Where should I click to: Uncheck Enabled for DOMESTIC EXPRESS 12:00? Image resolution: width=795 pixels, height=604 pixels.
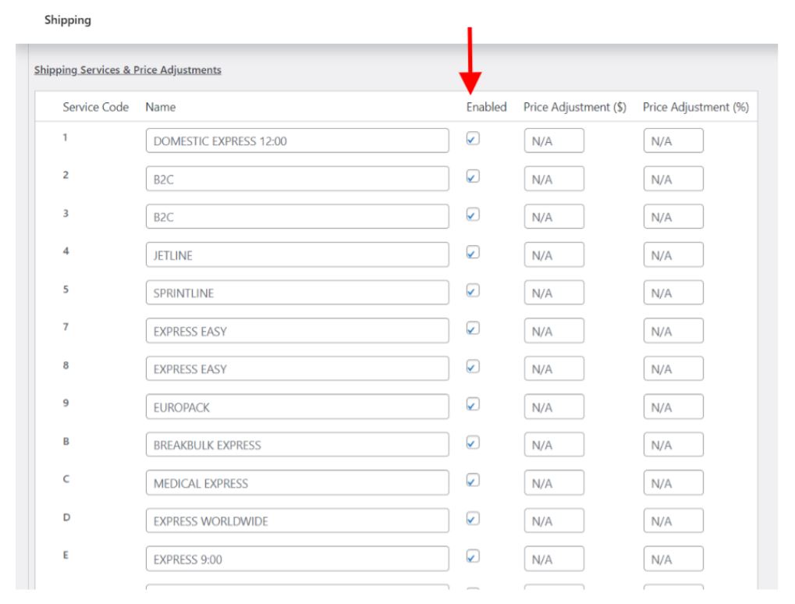pos(473,138)
